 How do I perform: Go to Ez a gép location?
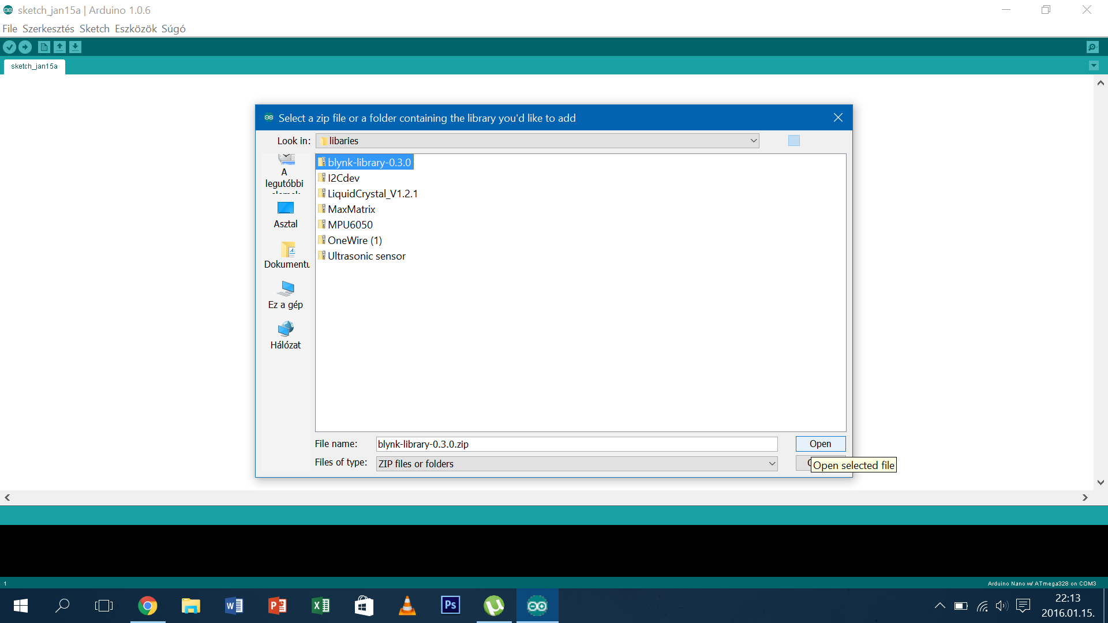click(x=286, y=295)
